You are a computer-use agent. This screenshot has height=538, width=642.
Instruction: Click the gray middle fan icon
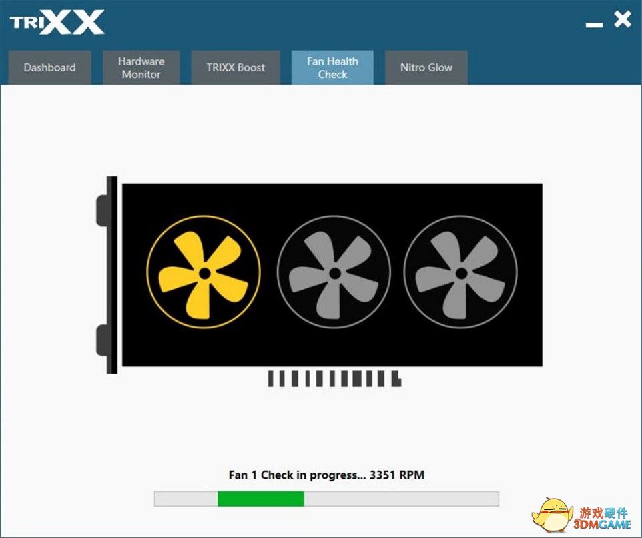[334, 272]
